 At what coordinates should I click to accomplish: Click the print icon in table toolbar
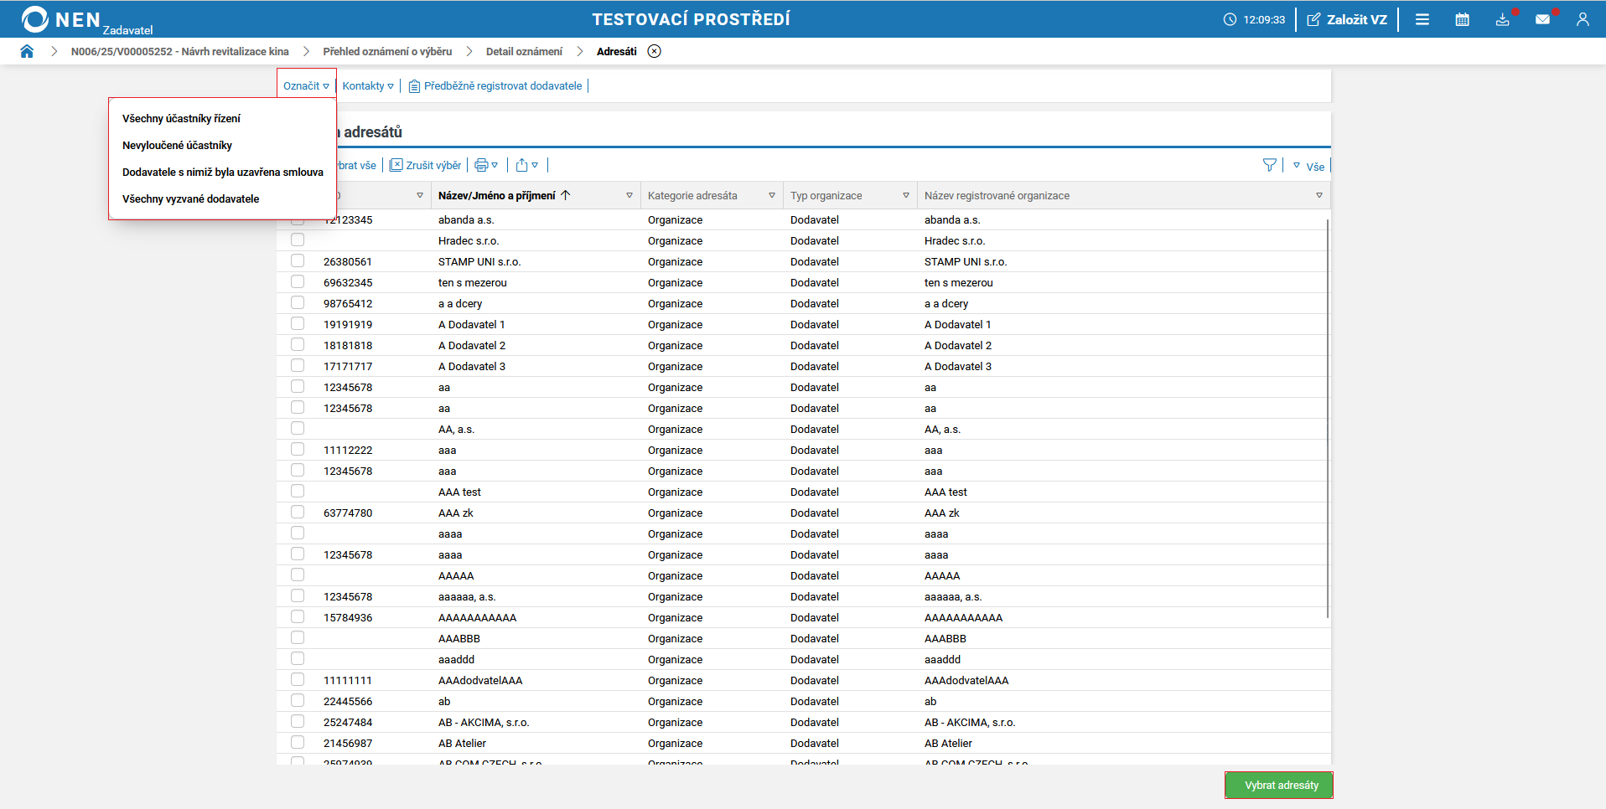(x=481, y=166)
